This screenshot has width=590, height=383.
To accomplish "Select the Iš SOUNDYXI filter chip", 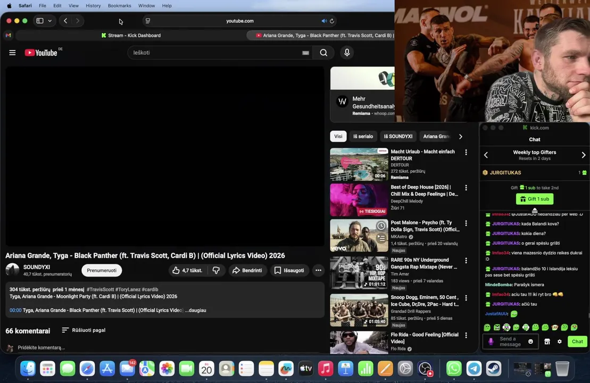I will [398, 136].
